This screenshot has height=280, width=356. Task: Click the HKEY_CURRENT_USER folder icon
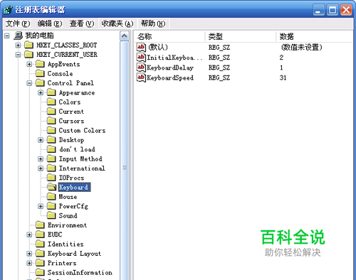[x=29, y=54]
